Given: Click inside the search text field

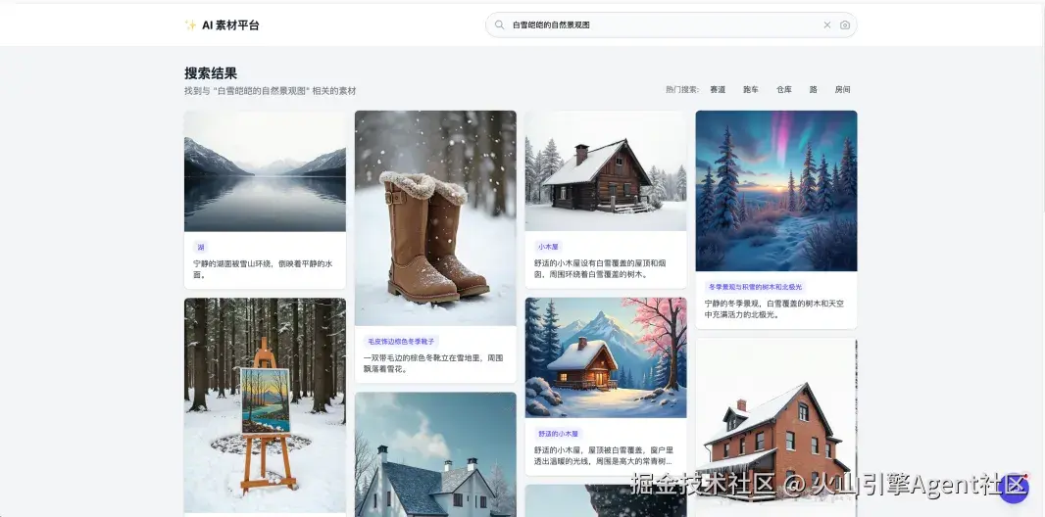Looking at the screenshot, I should pos(663,25).
